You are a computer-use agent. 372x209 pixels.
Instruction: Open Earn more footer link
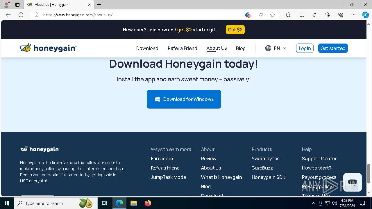tap(162, 158)
